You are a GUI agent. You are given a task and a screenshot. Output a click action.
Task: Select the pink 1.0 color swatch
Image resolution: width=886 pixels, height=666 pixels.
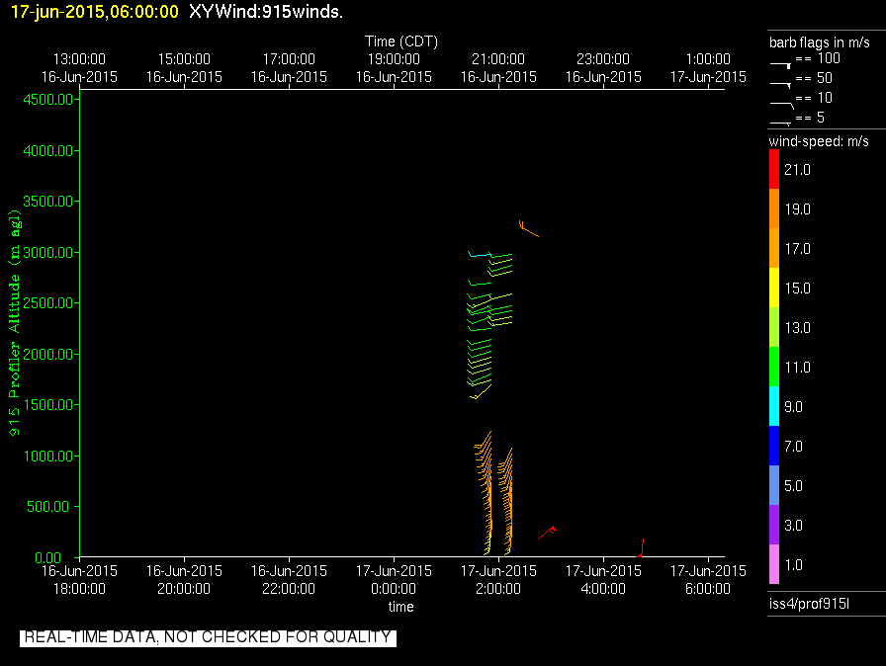pyautogui.click(x=773, y=564)
